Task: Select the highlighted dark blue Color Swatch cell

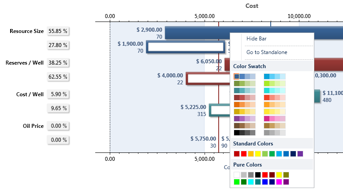Action: tap(237, 76)
